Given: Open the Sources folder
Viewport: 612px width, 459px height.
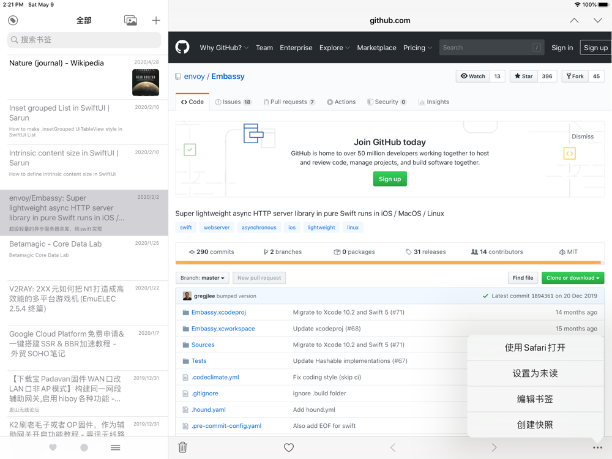Looking at the screenshot, I should (203, 345).
